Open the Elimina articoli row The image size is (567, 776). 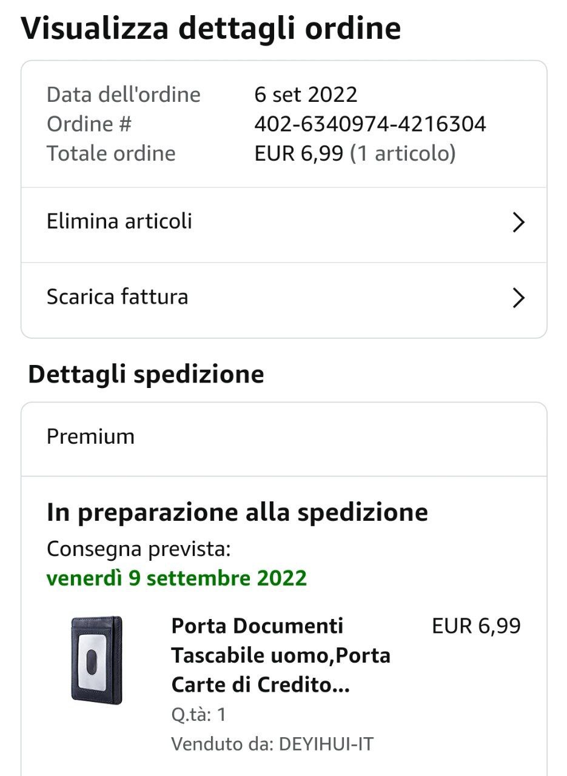pyautogui.click(x=119, y=221)
